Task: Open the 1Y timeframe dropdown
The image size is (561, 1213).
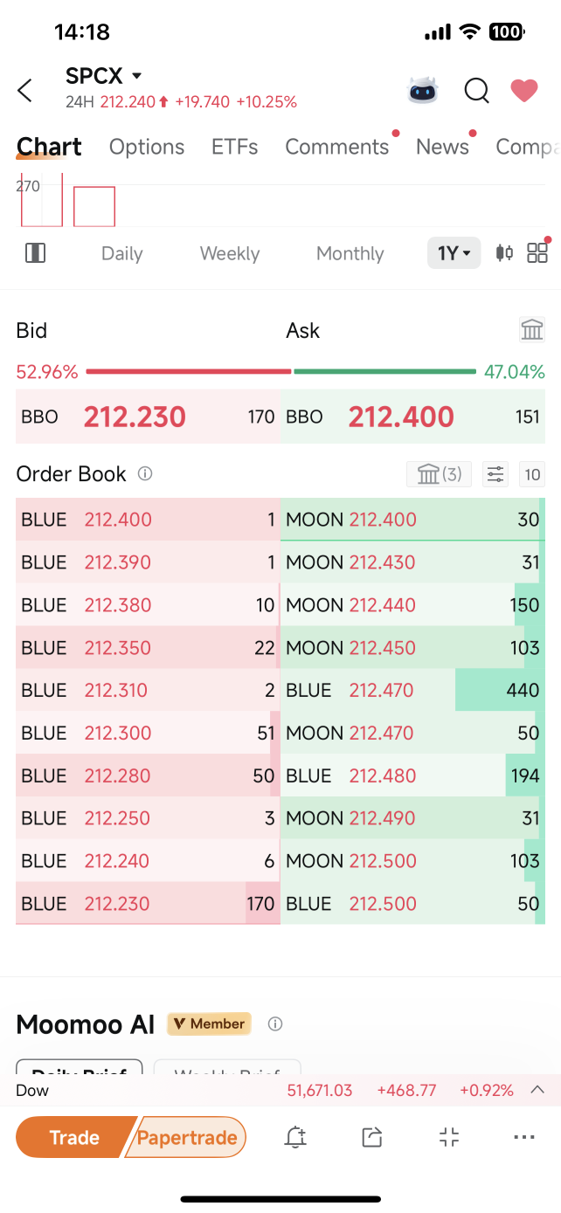Action: (x=454, y=253)
